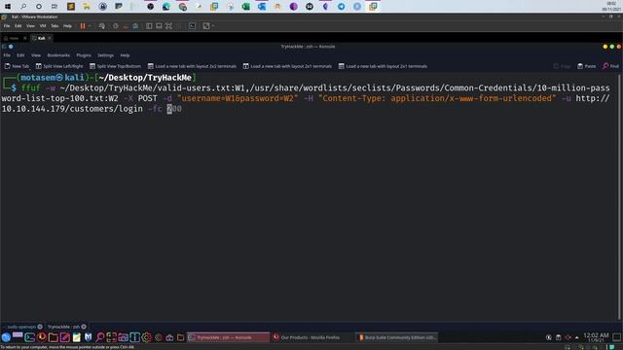
Task: Open Konsole View menu
Action: point(36,55)
